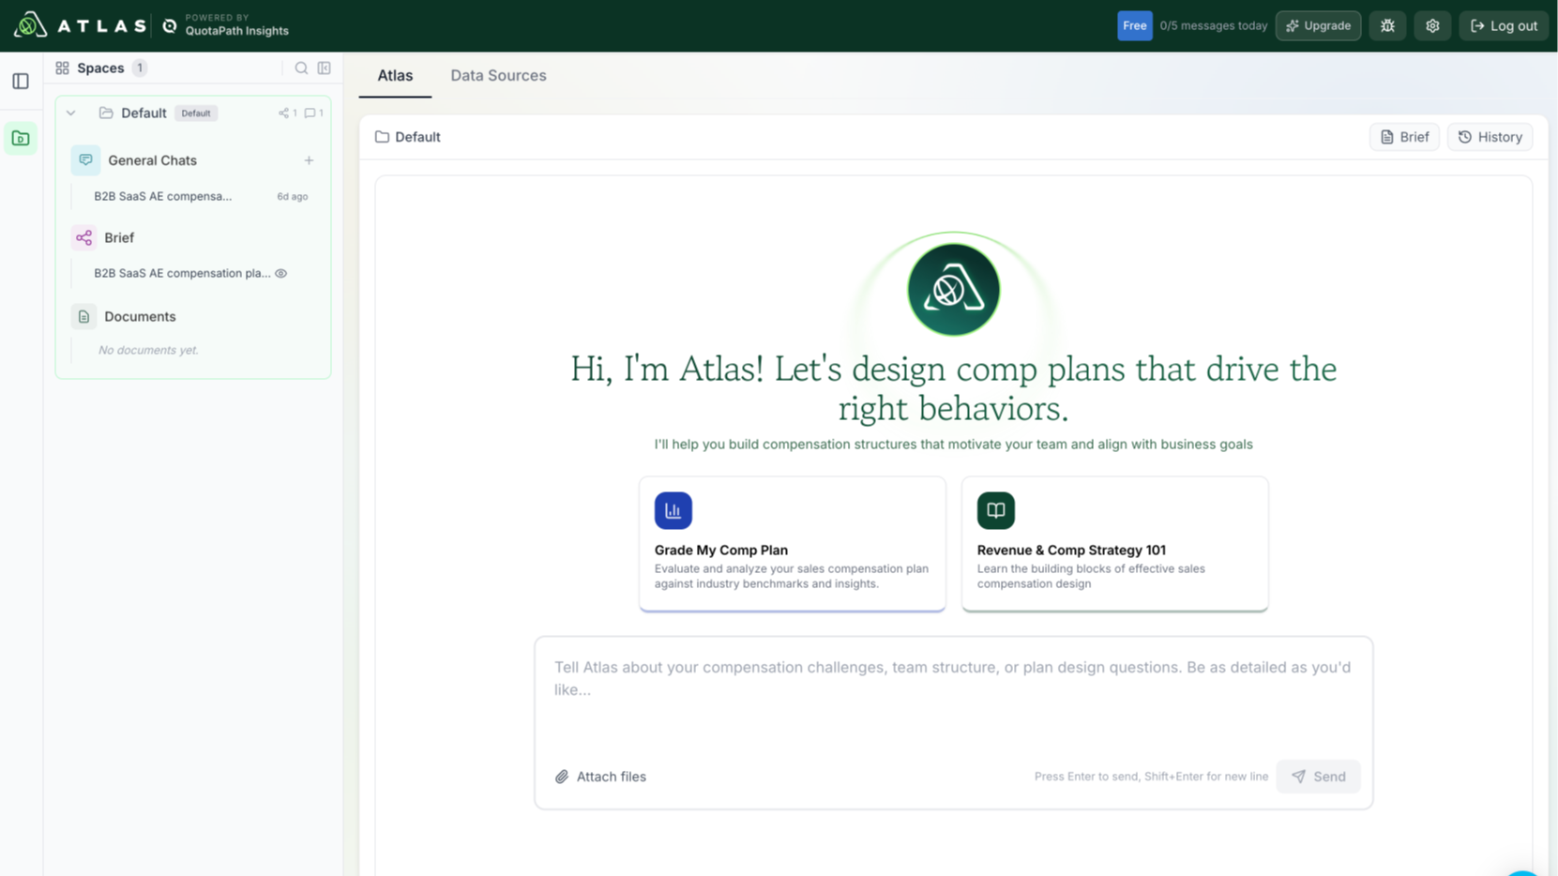Viewport: 1558px width, 876px height.
Task: Click the Default breadcrumb folder
Action: click(x=408, y=137)
